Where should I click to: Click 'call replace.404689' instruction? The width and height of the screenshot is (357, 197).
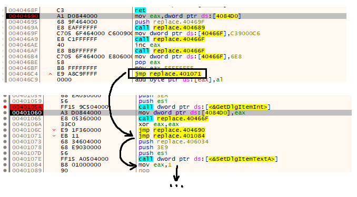(170, 28)
